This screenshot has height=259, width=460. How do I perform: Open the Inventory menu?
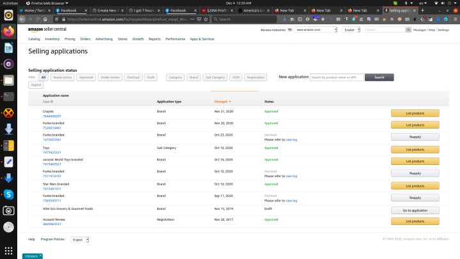pyautogui.click(x=52, y=39)
